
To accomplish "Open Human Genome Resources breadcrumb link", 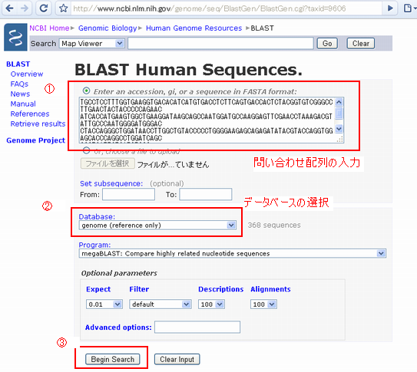I will [194, 28].
